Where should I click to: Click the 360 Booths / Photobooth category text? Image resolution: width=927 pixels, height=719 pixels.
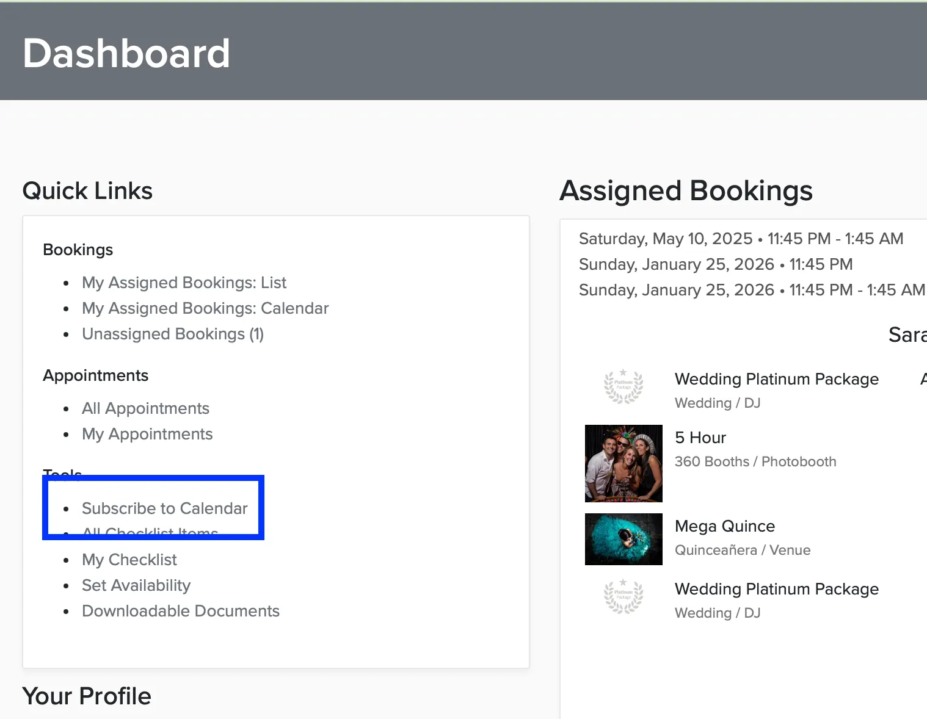(755, 461)
